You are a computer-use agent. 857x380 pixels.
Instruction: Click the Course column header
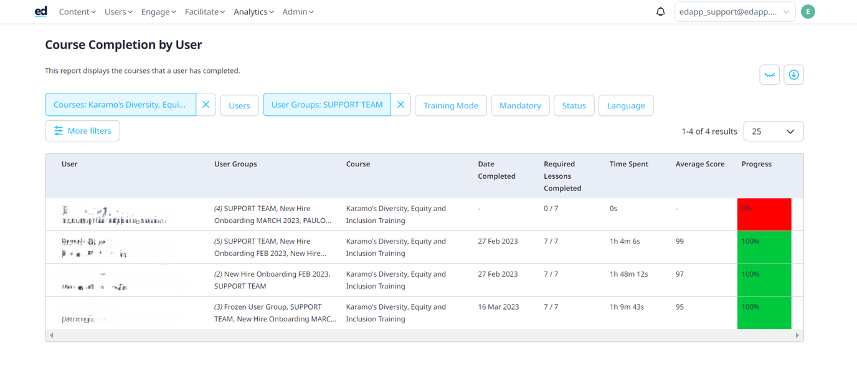tap(358, 164)
